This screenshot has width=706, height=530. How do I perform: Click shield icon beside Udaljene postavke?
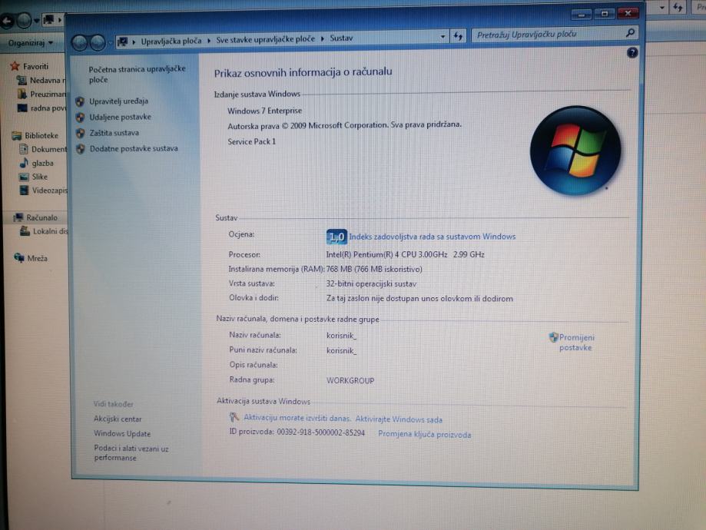(x=80, y=118)
